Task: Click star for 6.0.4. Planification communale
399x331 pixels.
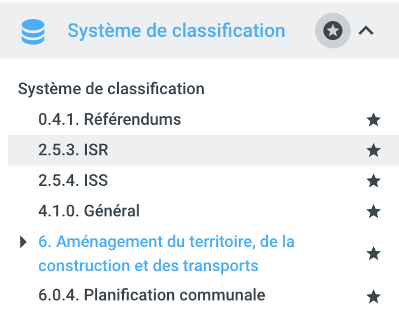Action: coord(374,296)
